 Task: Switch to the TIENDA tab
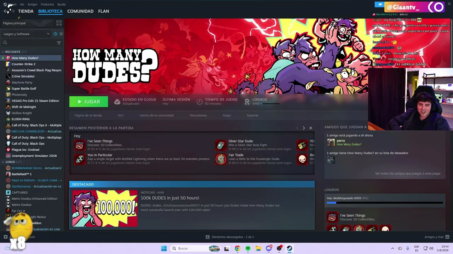click(26, 11)
